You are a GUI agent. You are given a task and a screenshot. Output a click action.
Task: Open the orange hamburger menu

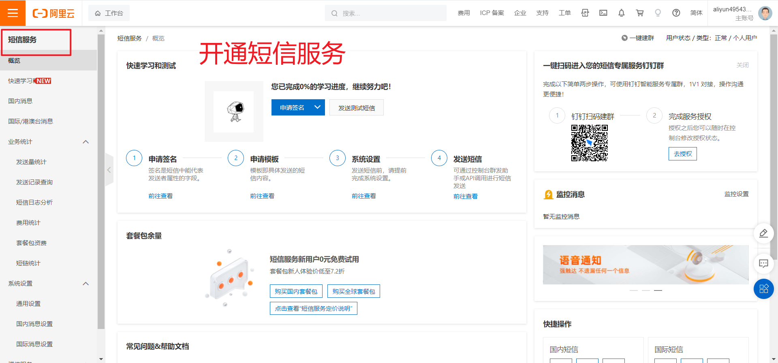click(13, 13)
